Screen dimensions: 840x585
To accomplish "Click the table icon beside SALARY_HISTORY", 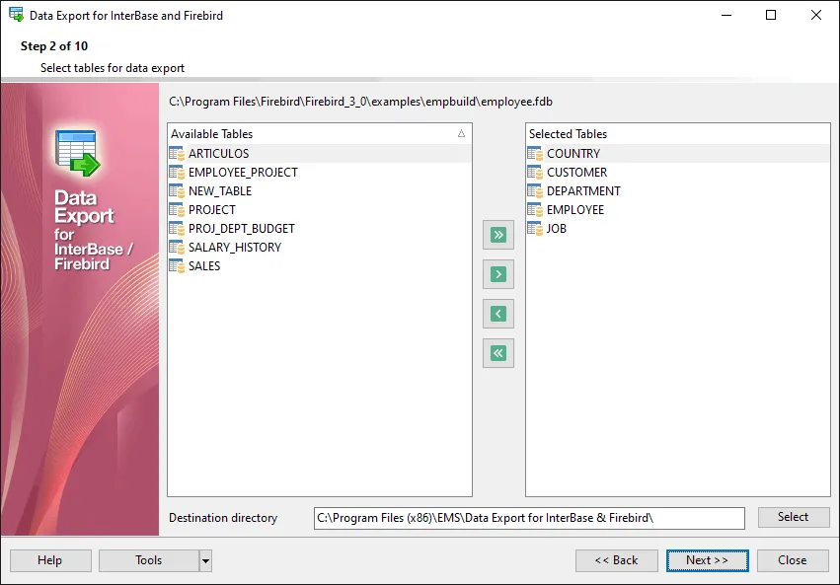I will coord(177,248).
